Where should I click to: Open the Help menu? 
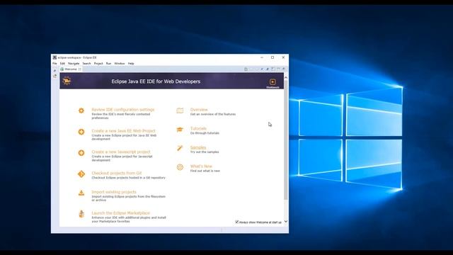click(x=131, y=63)
